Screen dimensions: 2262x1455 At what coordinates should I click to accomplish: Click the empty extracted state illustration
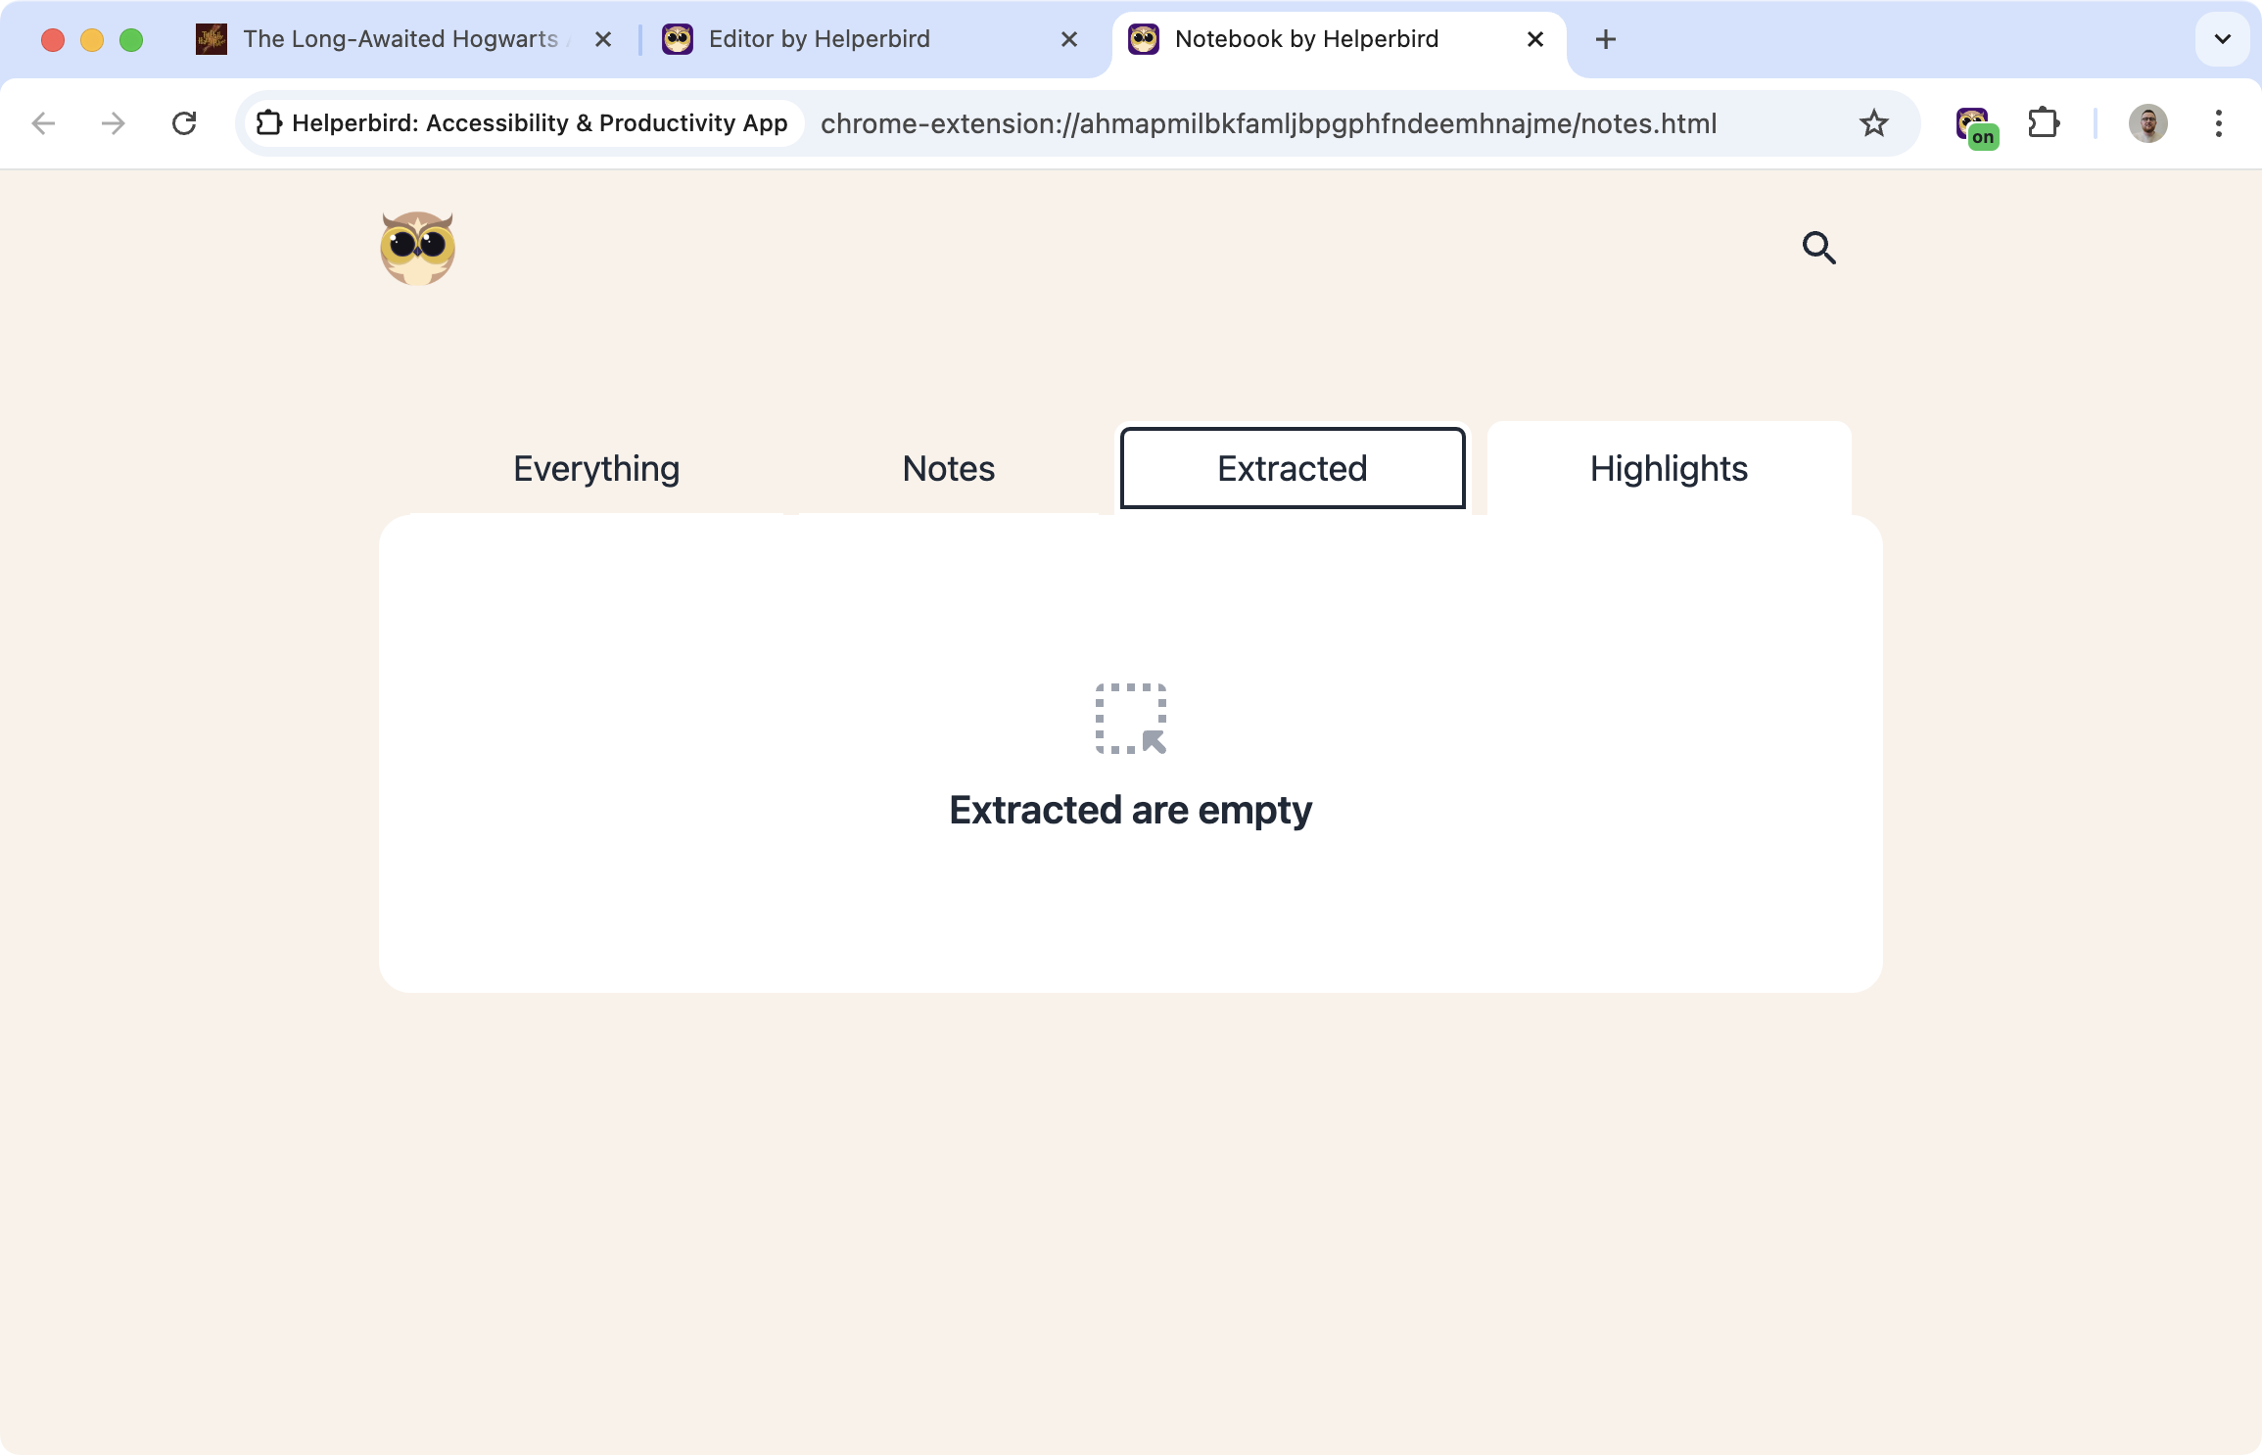tap(1131, 719)
